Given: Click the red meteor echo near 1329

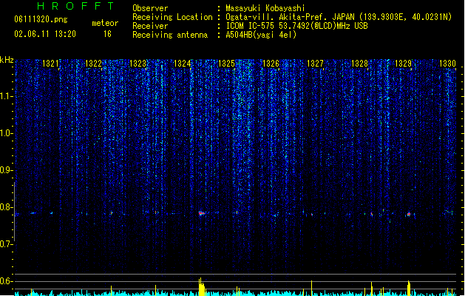Looking at the screenshot, I should click(409, 214).
